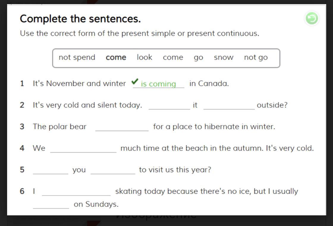Image resolution: width=333 pixels, height=226 pixels.
Task: Pick the word 'go' from the bank
Action: pos(198,58)
